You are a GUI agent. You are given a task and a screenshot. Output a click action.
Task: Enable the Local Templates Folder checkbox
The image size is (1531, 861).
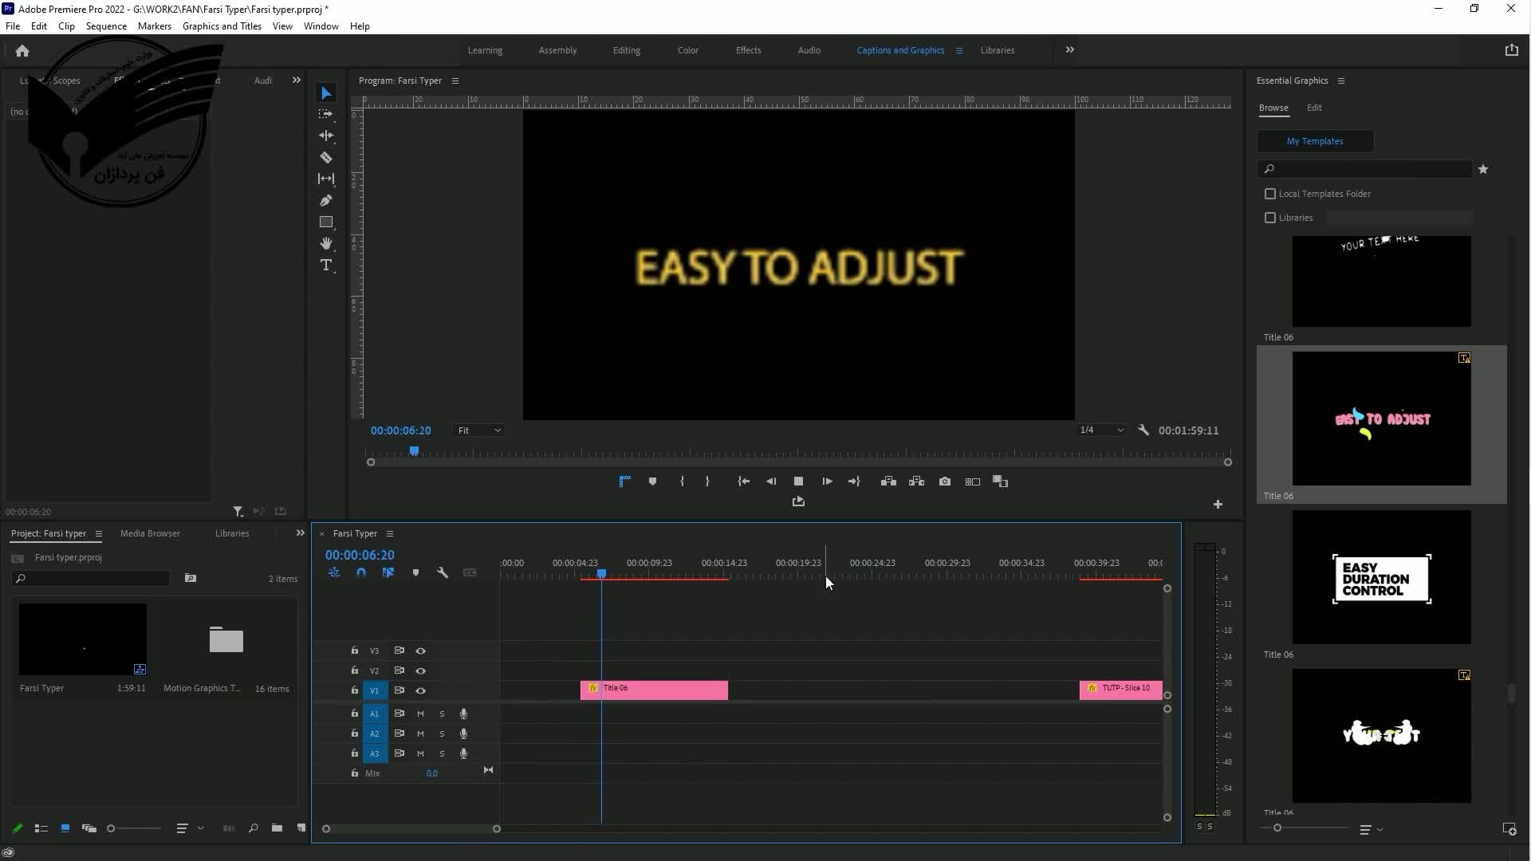click(1270, 194)
